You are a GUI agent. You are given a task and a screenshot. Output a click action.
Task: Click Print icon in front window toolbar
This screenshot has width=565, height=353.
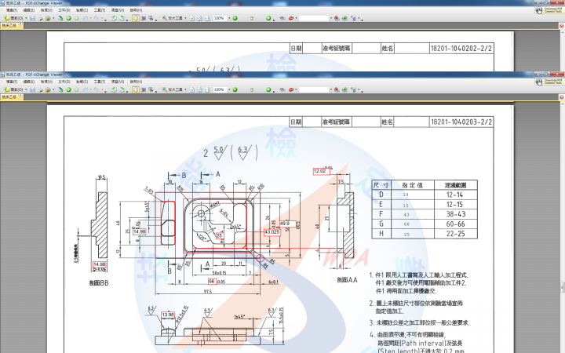pyautogui.click(x=40, y=89)
